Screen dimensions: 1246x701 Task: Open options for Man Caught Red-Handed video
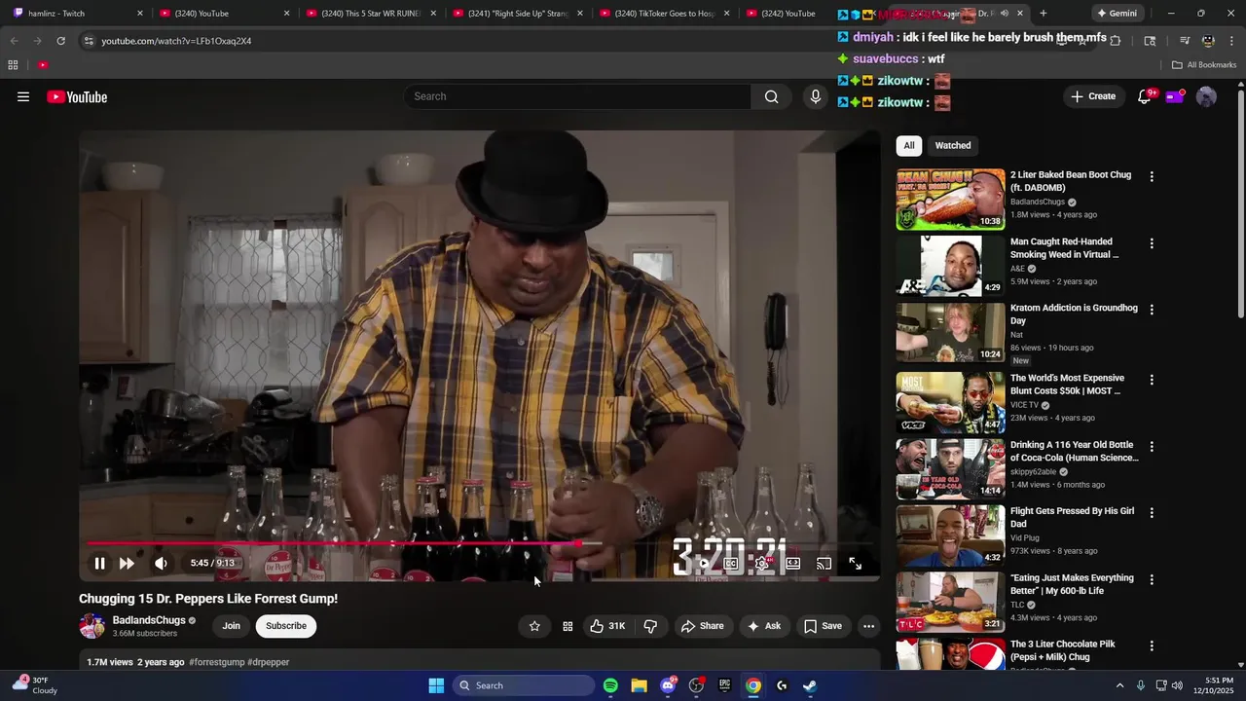pyautogui.click(x=1152, y=243)
